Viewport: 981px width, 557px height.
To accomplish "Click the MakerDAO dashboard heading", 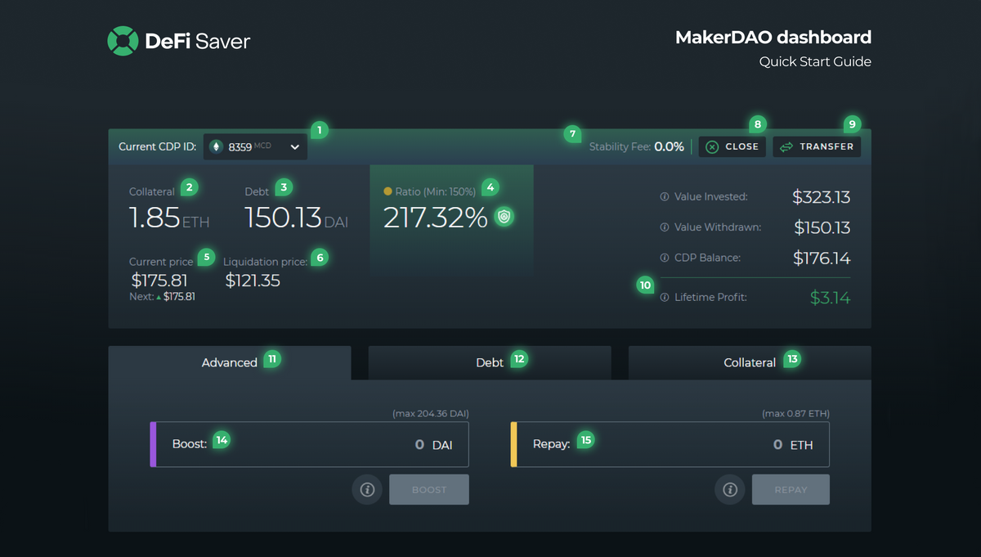I will pos(773,38).
